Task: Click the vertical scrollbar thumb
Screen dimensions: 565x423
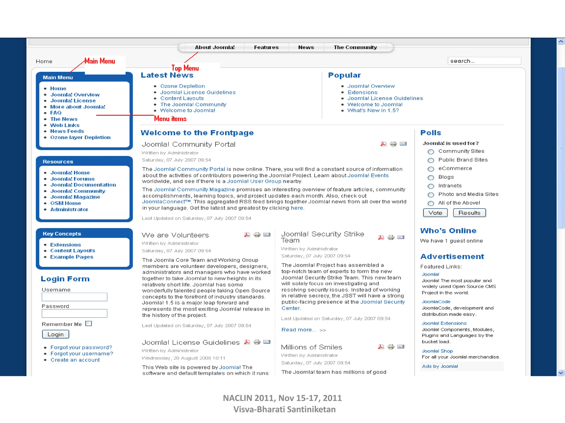Action: coord(561,148)
